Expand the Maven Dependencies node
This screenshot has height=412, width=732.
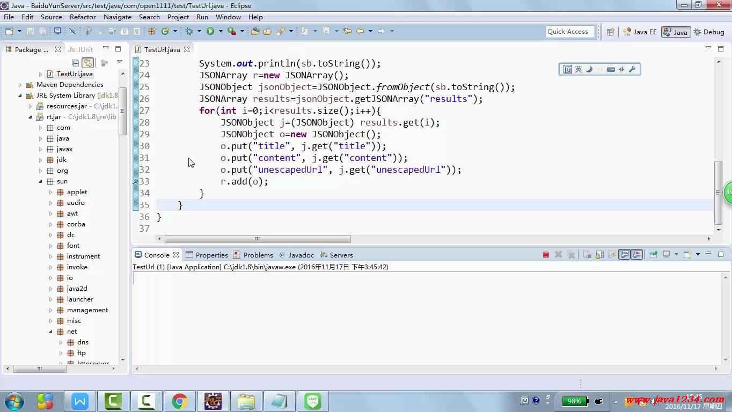(20, 85)
